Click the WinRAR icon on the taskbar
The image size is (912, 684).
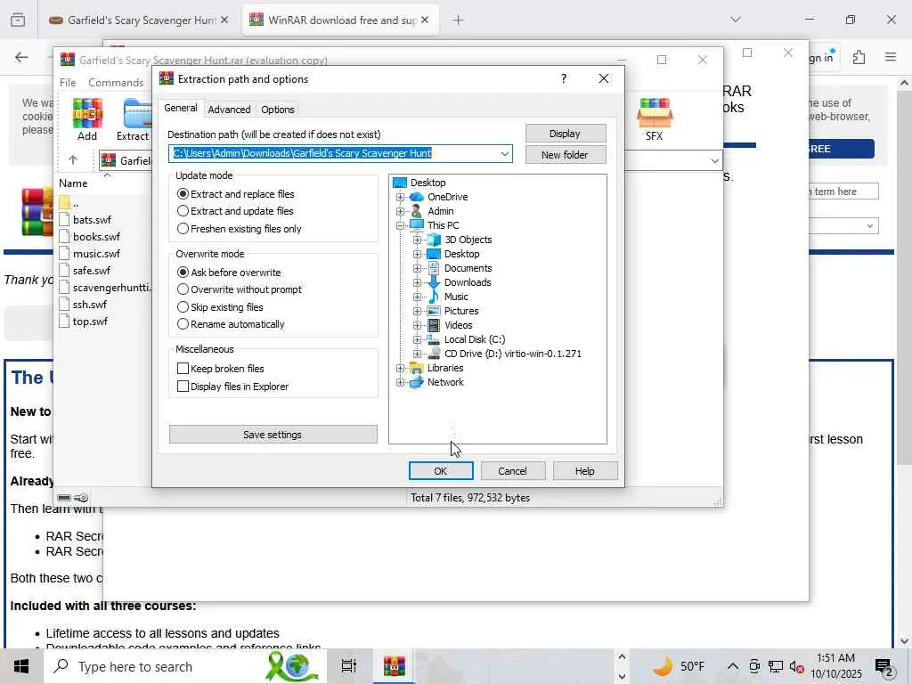[394, 666]
